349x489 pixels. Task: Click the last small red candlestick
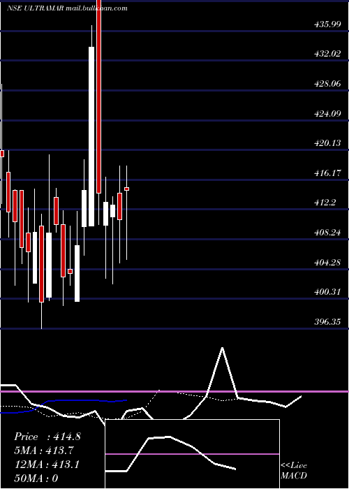(127, 189)
